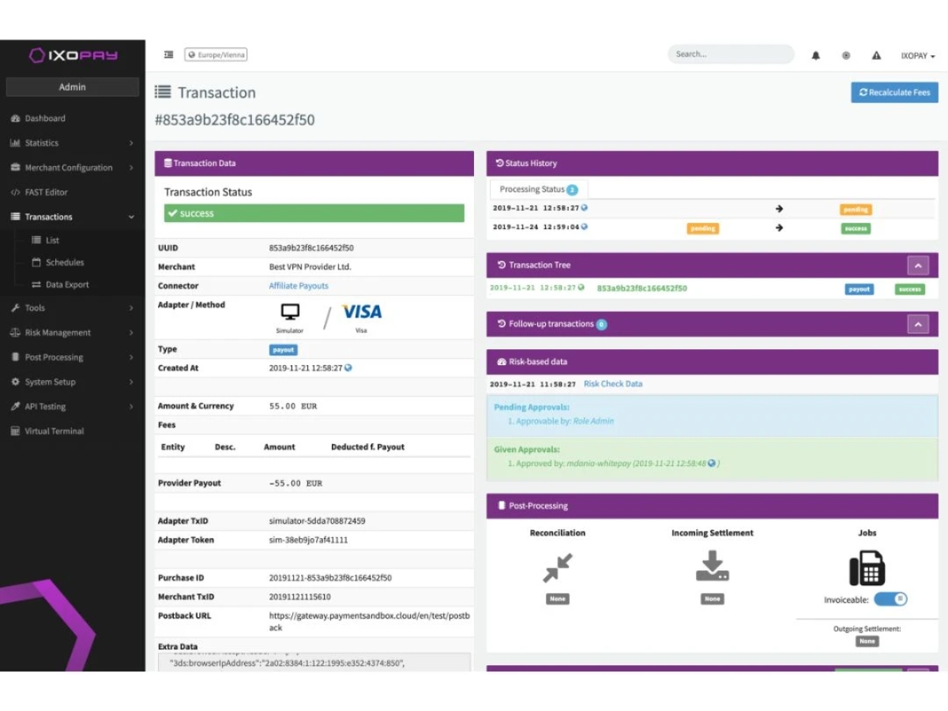Viewport: 948px width, 711px height.
Task: Click globe icon next to 12:58:27 status row
Action: (585, 208)
